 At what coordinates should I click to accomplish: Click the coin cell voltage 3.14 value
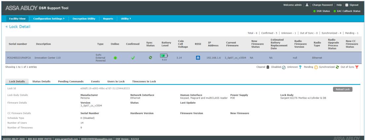coord(179,58)
